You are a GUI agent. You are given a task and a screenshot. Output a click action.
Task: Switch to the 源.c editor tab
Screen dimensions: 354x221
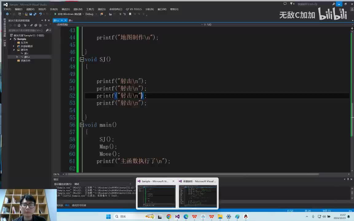click(x=71, y=20)
